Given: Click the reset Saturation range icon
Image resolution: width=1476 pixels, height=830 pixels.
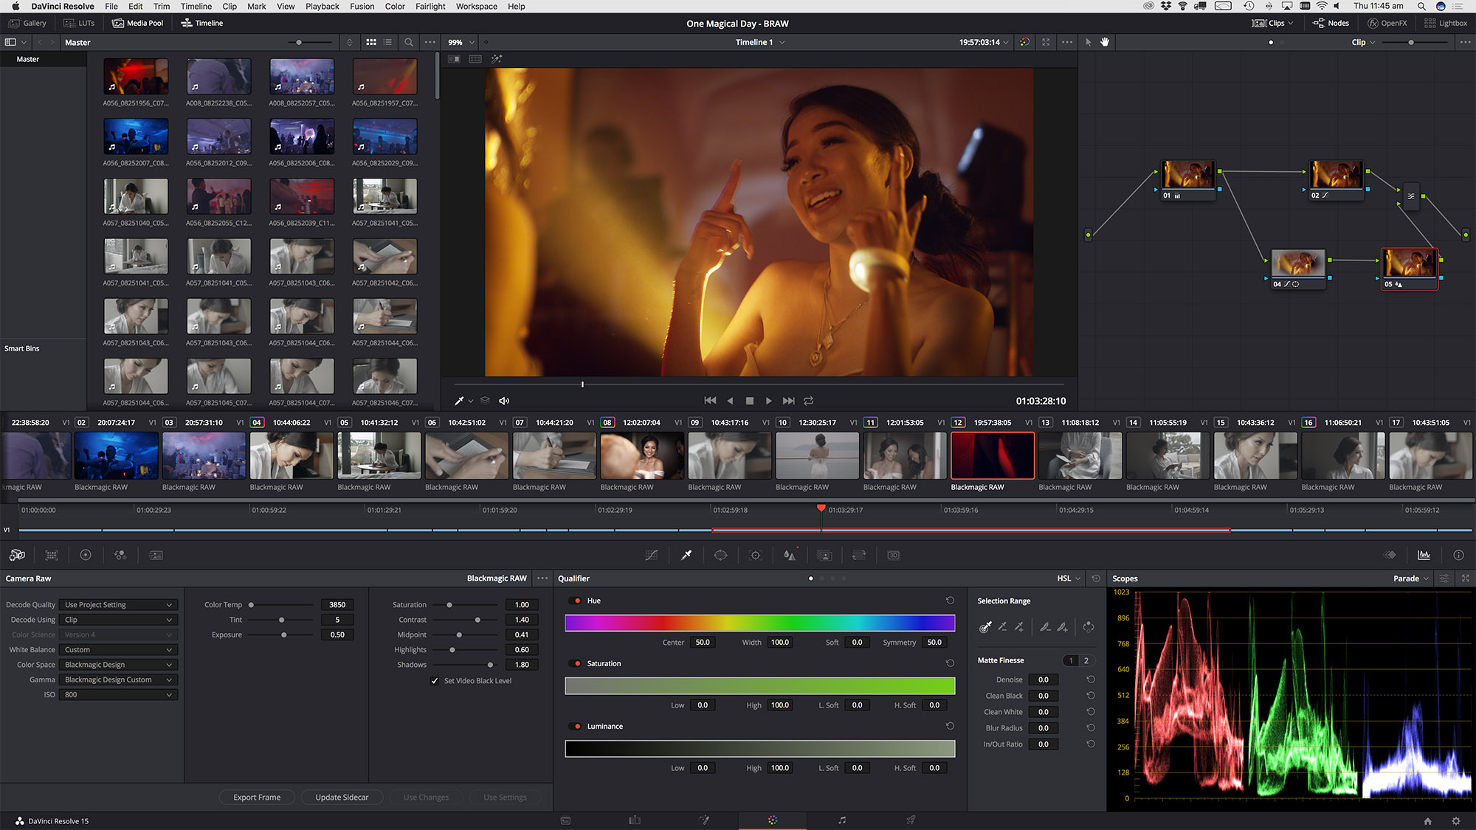Looking at the screenshot, I should [x=950, y=663].
